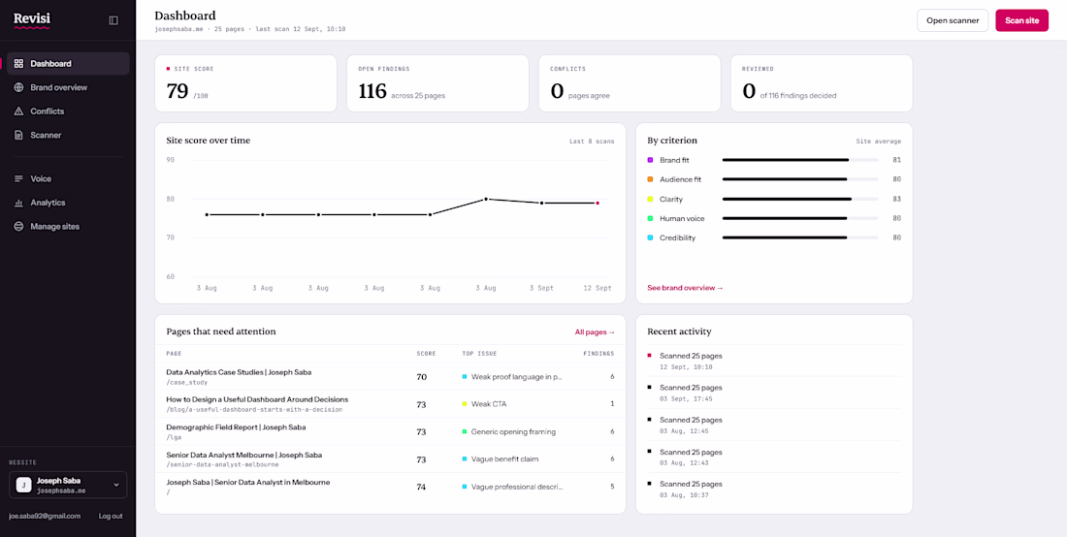Click the Score column header
Image resolution: width=1067 pixels, height=537 pixels.
point(426,354)
